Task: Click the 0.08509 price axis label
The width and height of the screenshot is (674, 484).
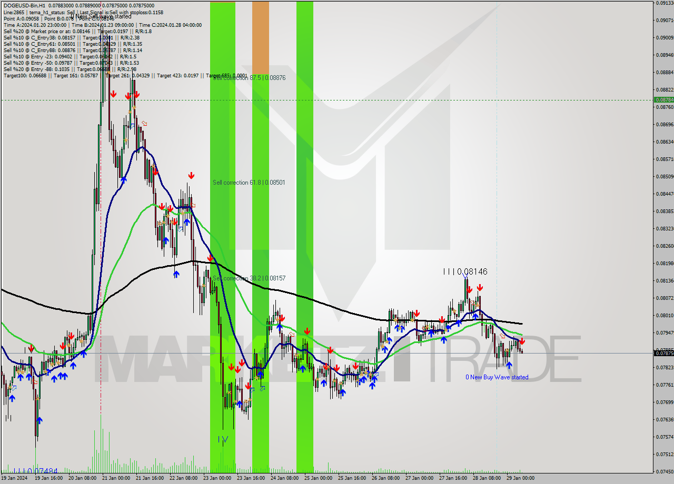Action: click(664, 176)
